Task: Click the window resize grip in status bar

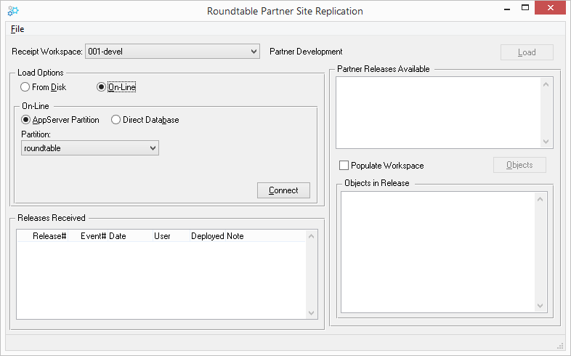Action: pyautogui.click(x=560, y=346)
